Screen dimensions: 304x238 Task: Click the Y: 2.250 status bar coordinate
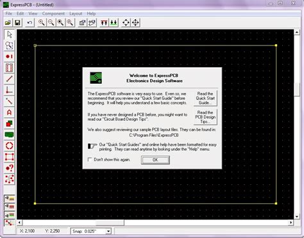53,231
